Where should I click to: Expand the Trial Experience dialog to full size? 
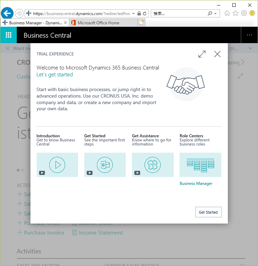coord(202,54)
